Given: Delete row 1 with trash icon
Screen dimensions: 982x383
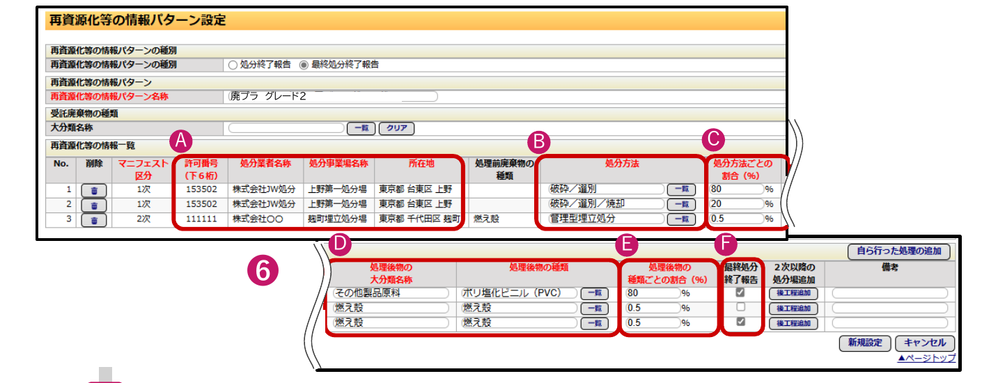Looking at the screenshot, I should [94, 189].
